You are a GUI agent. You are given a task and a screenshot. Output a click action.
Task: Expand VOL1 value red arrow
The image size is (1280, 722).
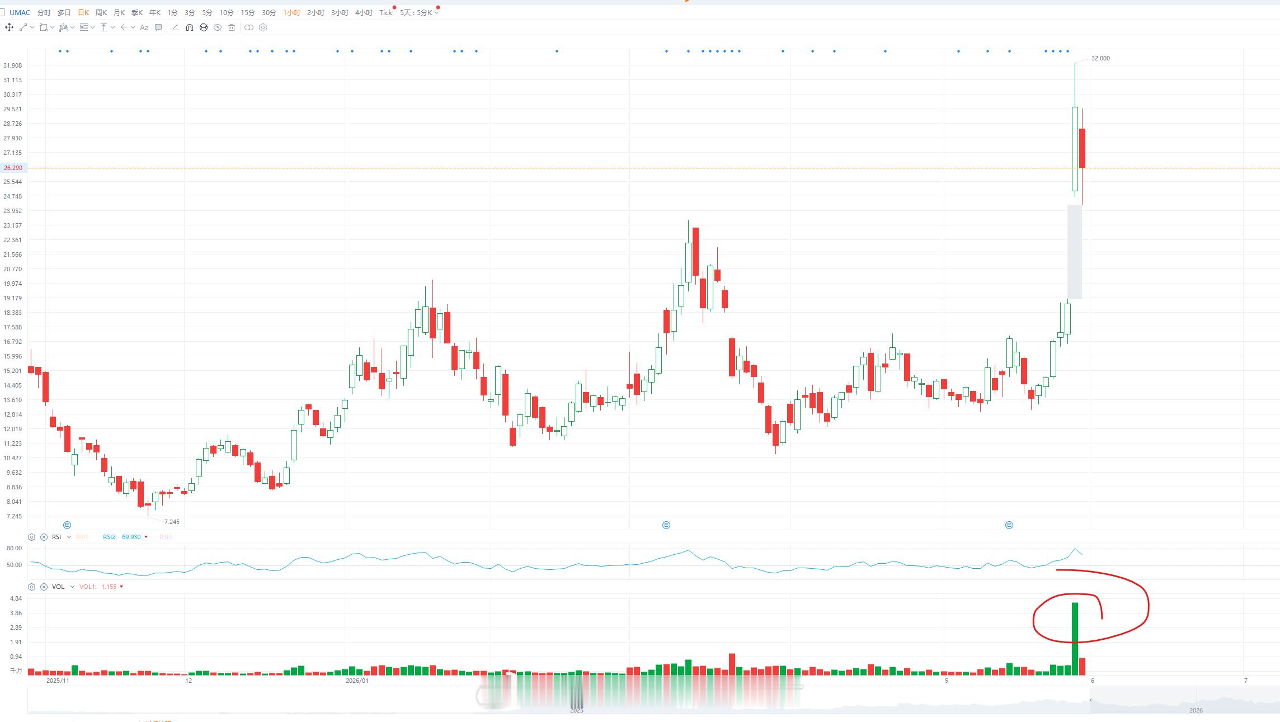click(x=121, y=587)
